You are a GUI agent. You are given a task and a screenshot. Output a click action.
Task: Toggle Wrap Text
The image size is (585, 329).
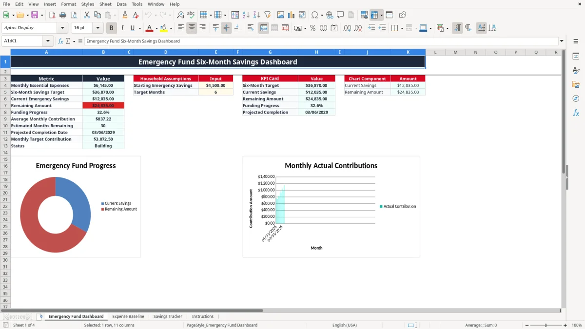[251, 28]
